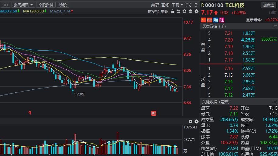
Task: Open the 筹码 chip distribution view
Action: 155,5
